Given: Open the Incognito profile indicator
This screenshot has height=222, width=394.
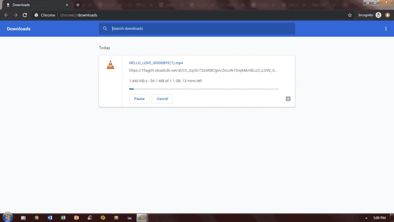Looking at the screenshot, I should click(x=370, y=15).
